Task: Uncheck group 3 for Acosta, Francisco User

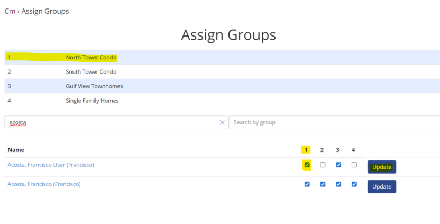Action: 338,165
